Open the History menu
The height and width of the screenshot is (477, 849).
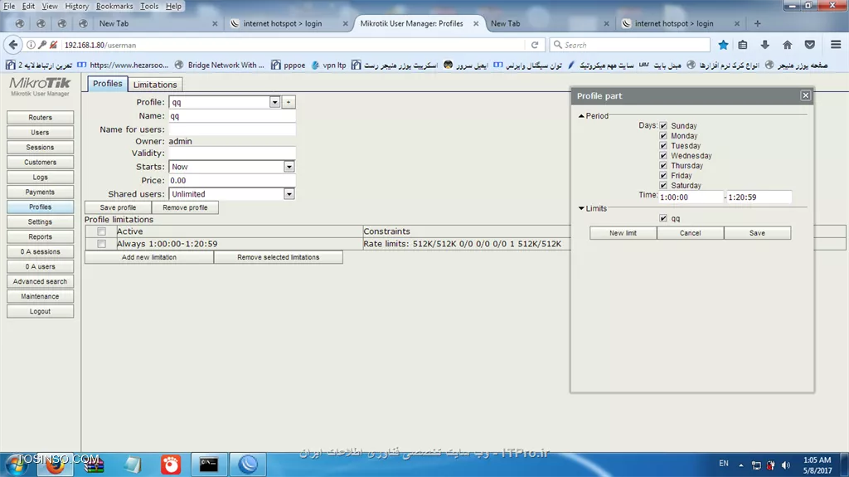(x=76, y=6)
